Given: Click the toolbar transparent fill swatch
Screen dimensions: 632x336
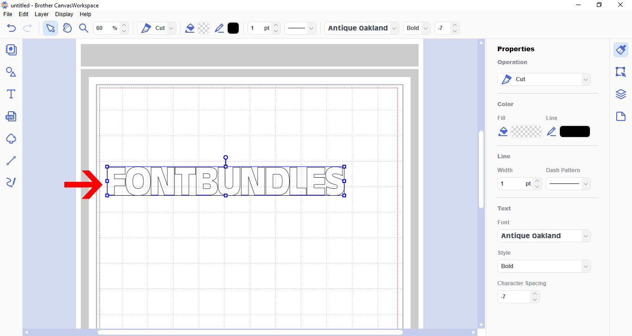Looking at the screenshot, I should point(204,28).
